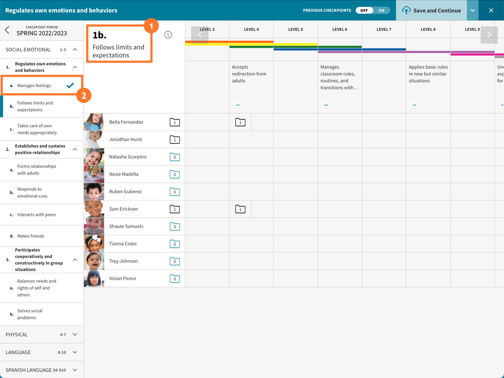This screenshot has height=378, width=504.
Task: Click the Level 4 folder for Sam Erickson
Action: pos(240,209)
